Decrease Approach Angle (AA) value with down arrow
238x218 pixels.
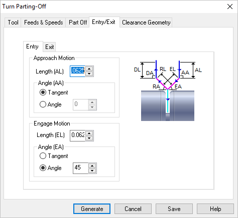pos(92,107)
